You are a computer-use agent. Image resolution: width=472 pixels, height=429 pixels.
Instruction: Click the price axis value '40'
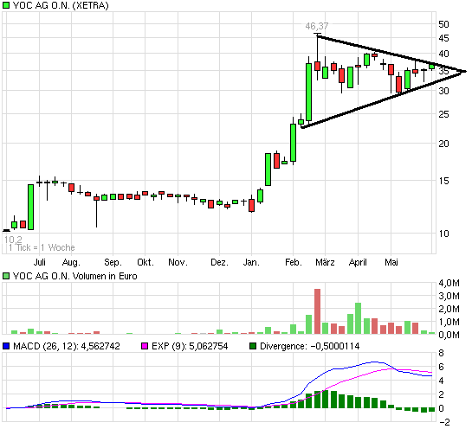tap(443, 54)
